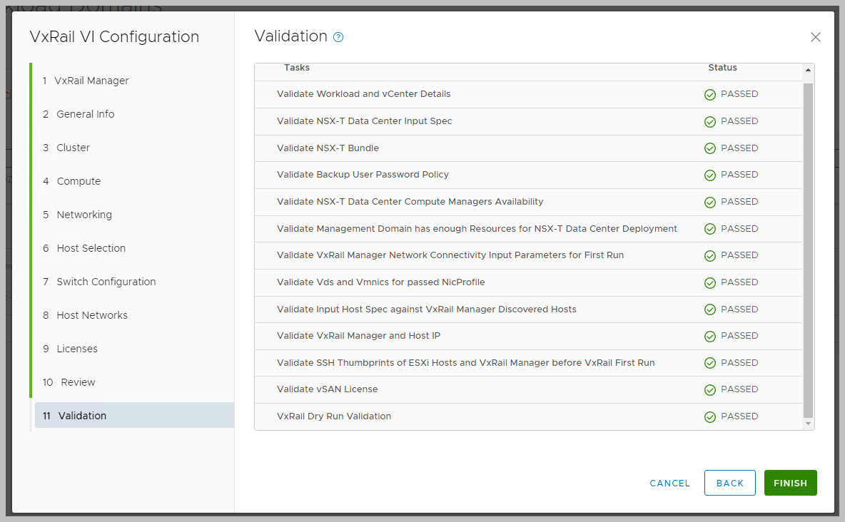Click passed icon for Validate Backup User Password Policy
The height and width of the screenshot is (522, 845).
(x=710, y=175)
